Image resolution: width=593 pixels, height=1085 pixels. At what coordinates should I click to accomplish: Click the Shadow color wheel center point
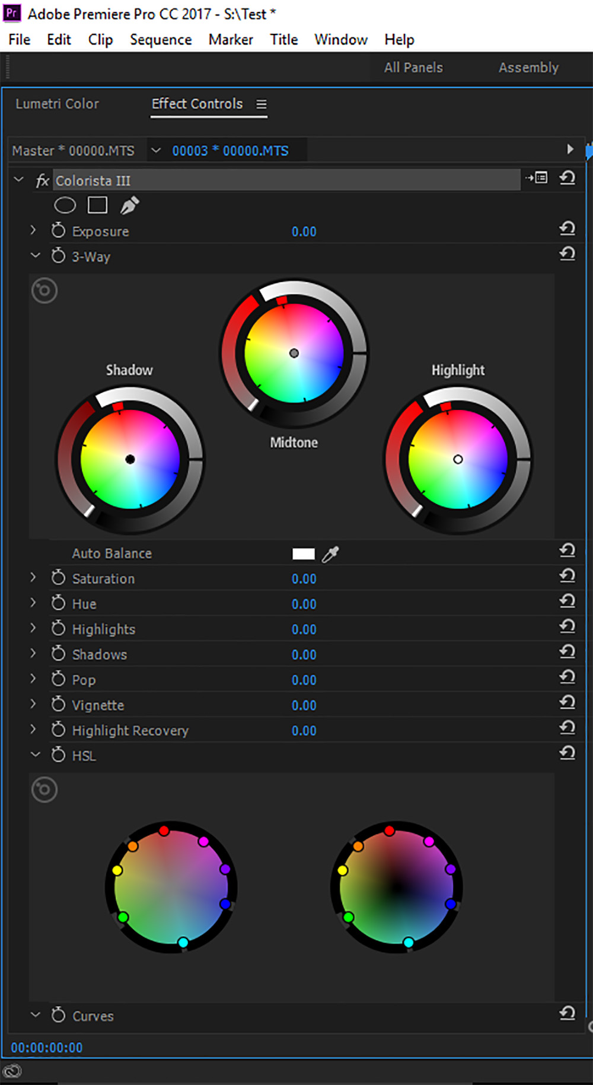click(130, 459)
